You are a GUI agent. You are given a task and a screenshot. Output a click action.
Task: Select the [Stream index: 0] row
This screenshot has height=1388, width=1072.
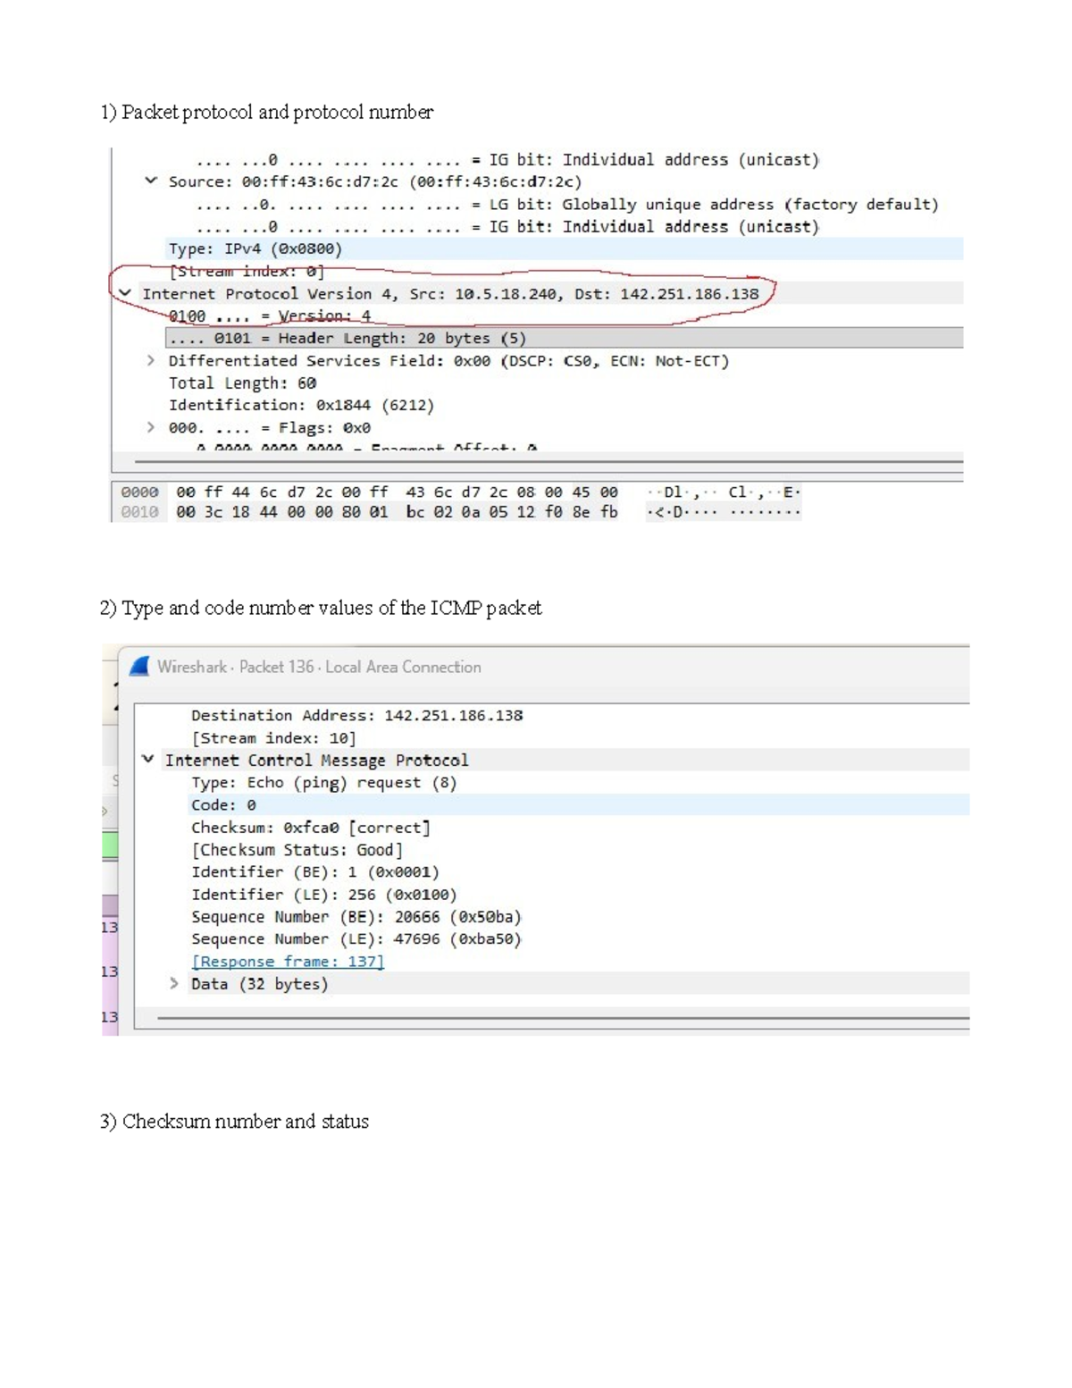click(x=246, y=271)
